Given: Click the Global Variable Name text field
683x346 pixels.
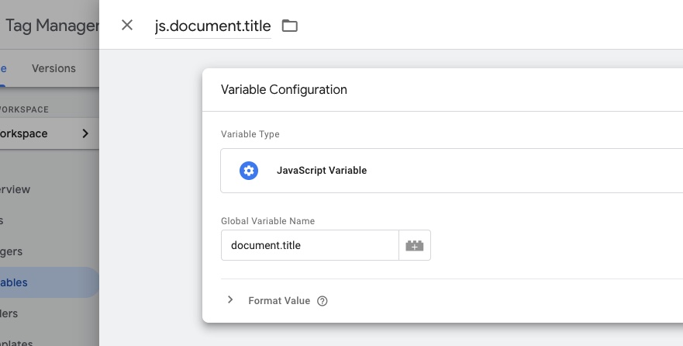Looking at the screenshot, I should click(x=309, y=245).
